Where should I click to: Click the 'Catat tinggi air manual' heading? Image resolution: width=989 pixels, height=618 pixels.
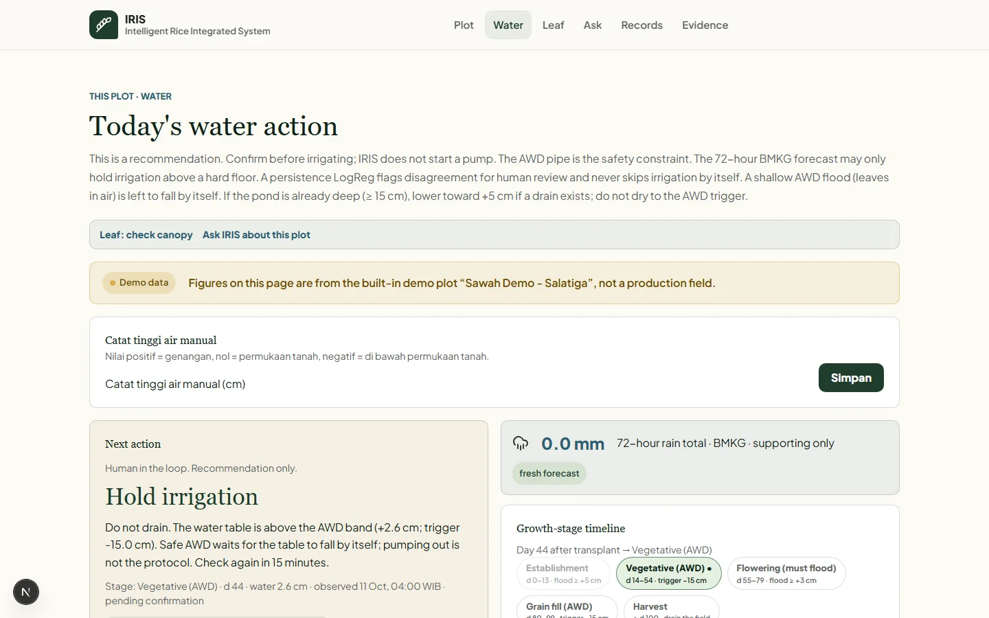tap(161, 340)
